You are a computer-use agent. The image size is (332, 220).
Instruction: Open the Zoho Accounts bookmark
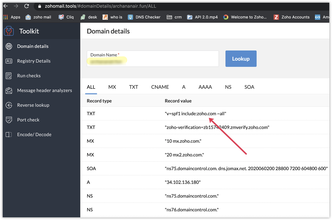pyautogui.click(x=292, y=17)
